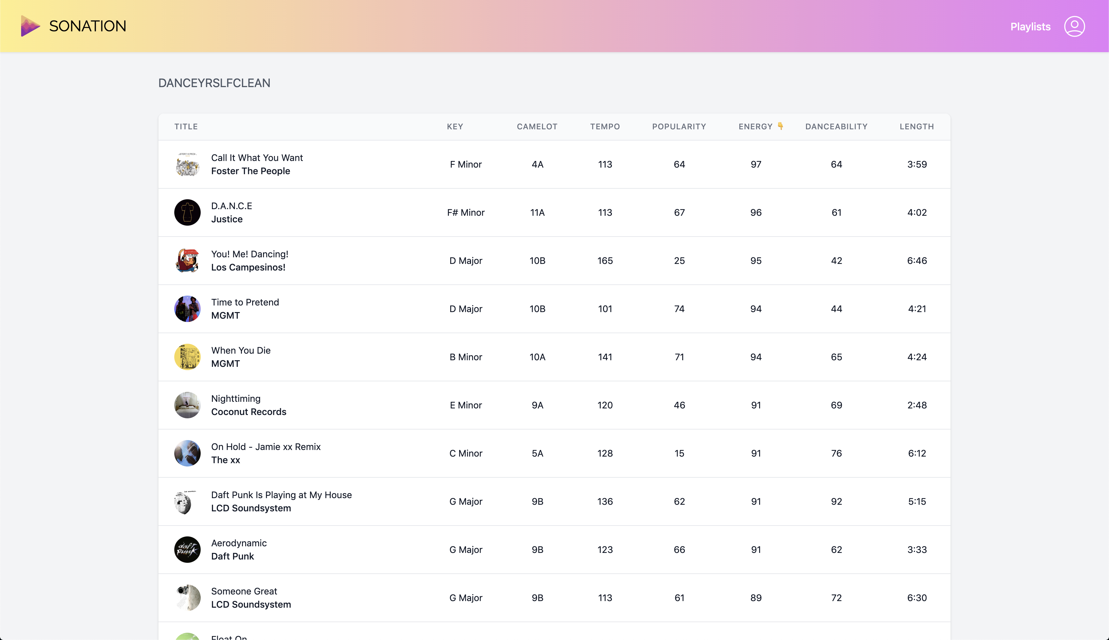Click the Sonation play-triangle logo icon

[30, 26]
